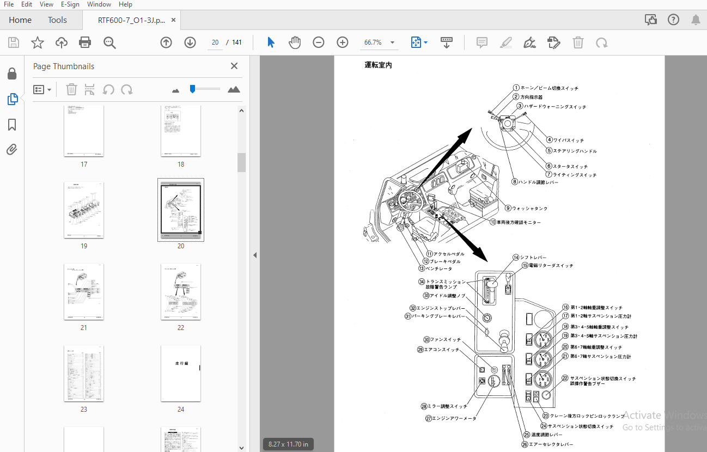The image size is (707, 452).
Task: Open the Bookmarks sidebar panel
Action: tap(12, 125)
